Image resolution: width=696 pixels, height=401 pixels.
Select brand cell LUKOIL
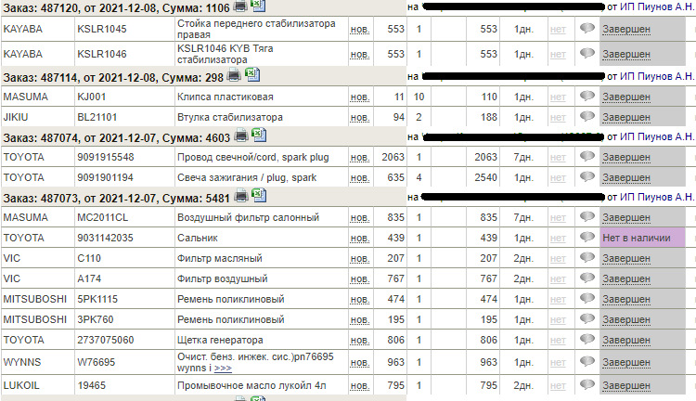click(x=38, y=385)
